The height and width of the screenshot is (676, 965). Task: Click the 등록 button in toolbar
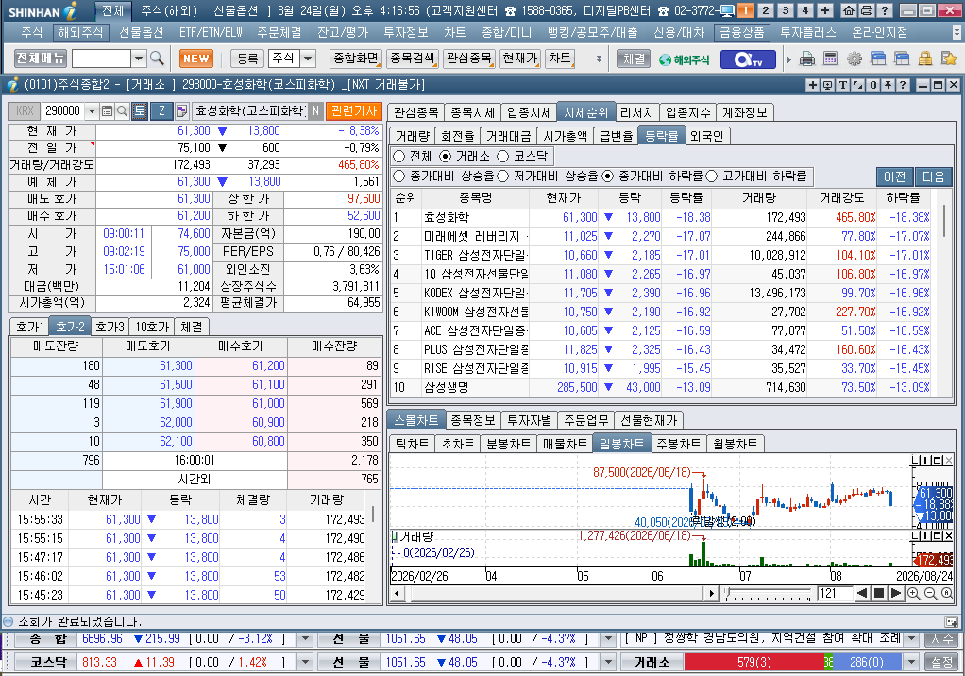coord(247,59)
